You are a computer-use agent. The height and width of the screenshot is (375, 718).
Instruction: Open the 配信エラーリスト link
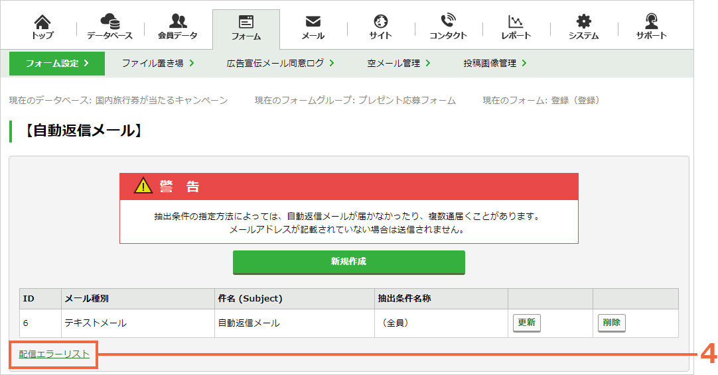tap(54, 354)
